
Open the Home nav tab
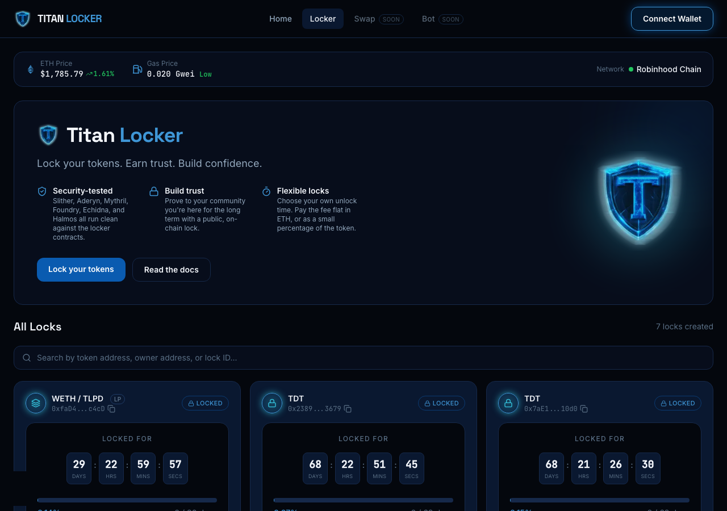click(281, 19)
